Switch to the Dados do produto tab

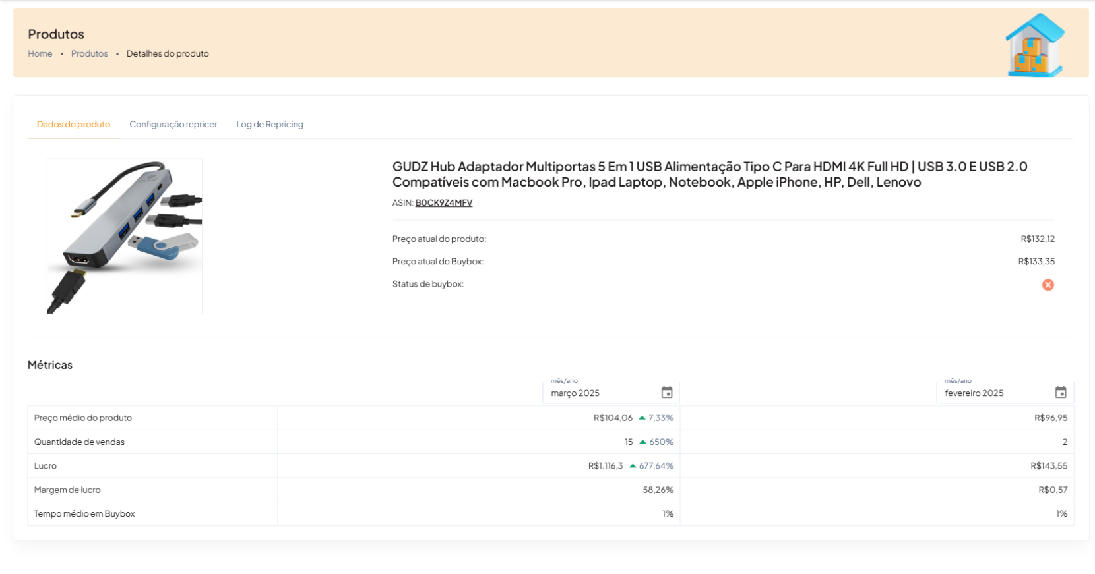pos(73,124)
